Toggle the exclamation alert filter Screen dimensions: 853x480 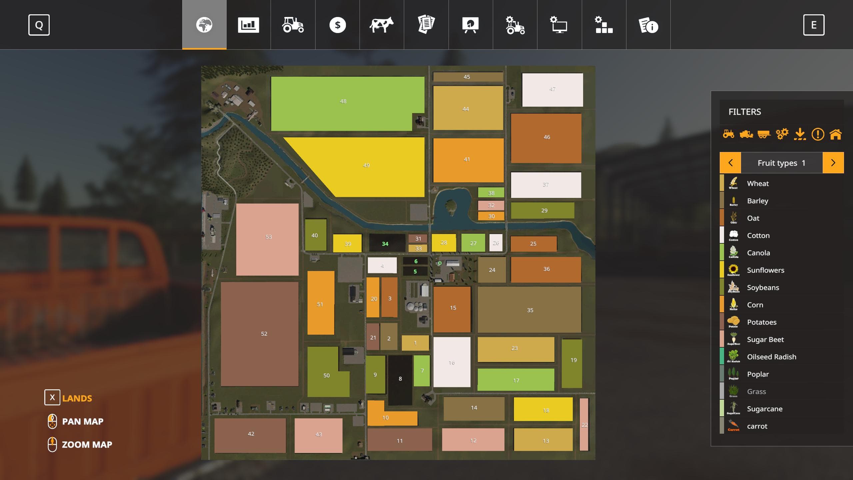[x=818, y=134]
